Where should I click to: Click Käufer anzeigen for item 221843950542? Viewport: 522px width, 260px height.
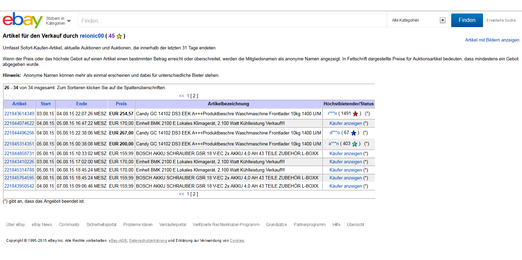point(346,186)
